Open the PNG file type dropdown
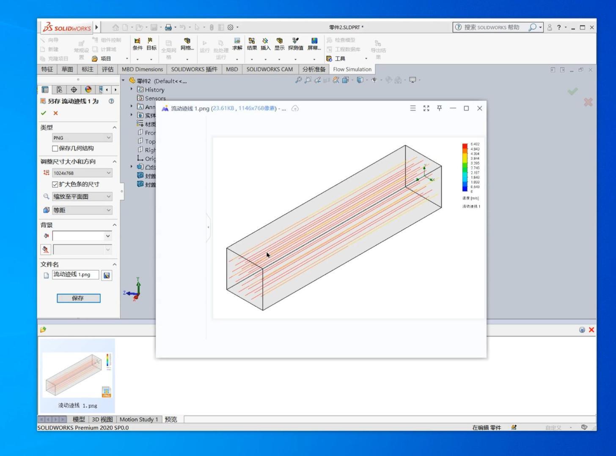The height and width of the screenshot is (456, 616). 108,138
